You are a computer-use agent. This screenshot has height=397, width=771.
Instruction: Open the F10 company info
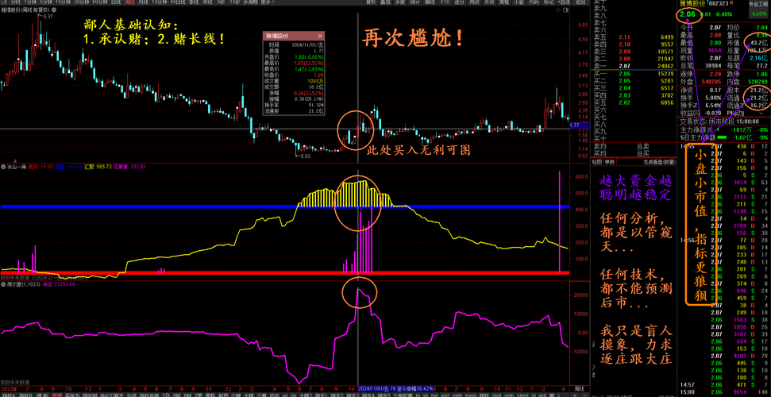(445, 2)
